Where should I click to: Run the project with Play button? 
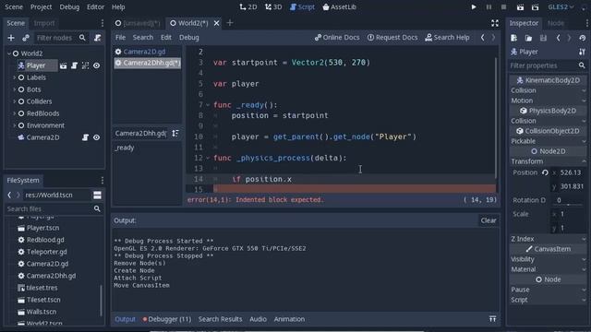(474, 7)
